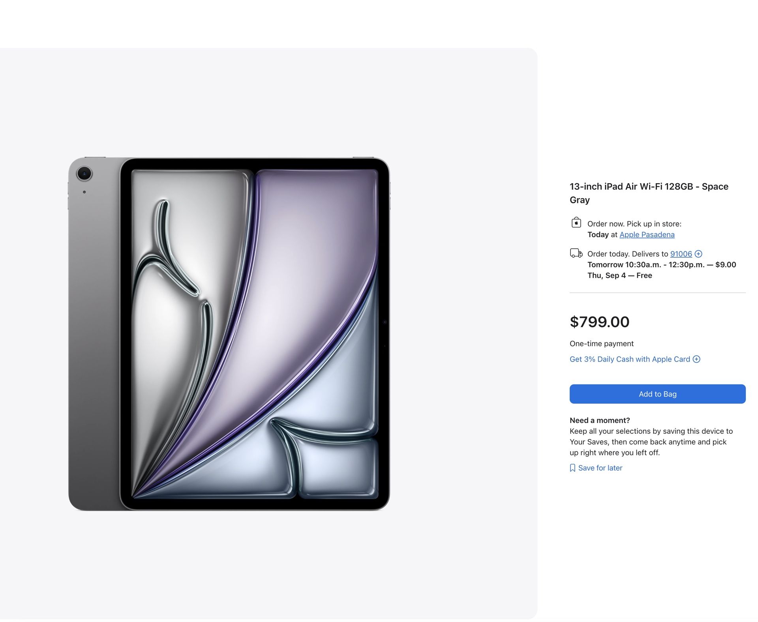Click the delivery truck icon
758x622 pixels.
click(x=576, y=253)
